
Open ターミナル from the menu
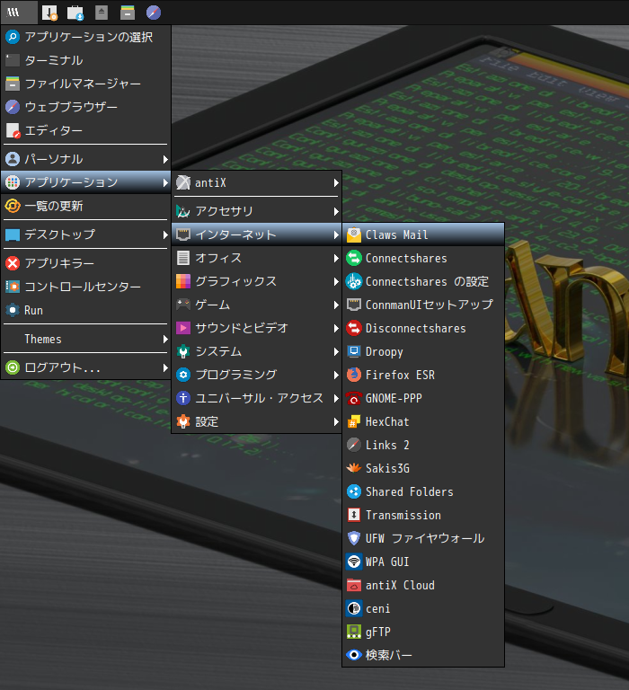click(x=86, y=60)
